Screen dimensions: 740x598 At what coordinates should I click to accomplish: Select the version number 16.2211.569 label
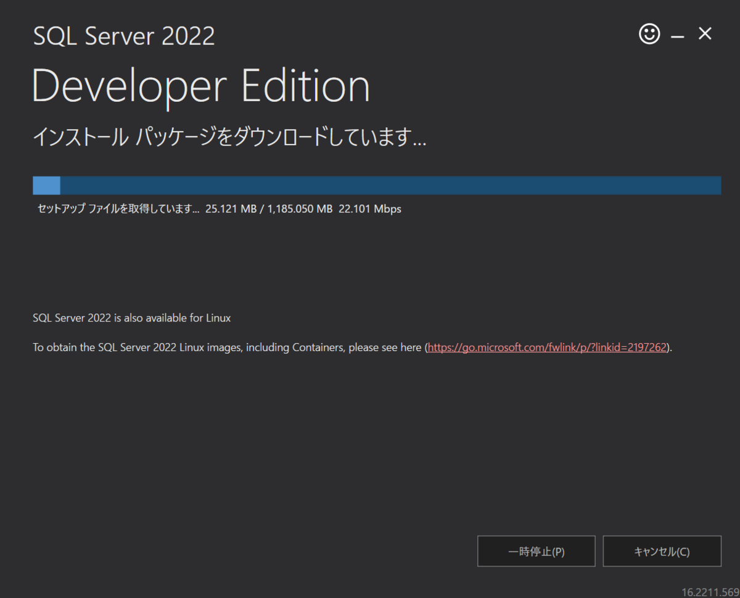710,591
